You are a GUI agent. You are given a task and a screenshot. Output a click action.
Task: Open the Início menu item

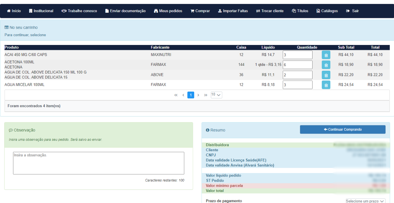pos(14,11)
